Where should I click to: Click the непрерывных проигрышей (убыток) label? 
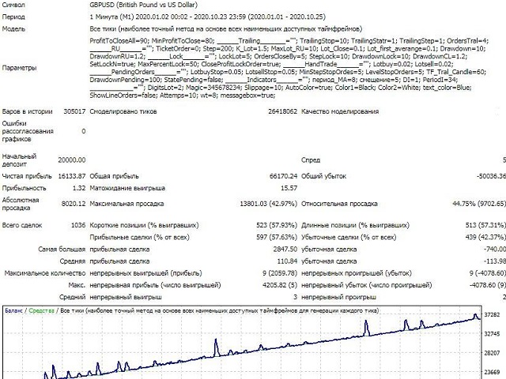357,273
